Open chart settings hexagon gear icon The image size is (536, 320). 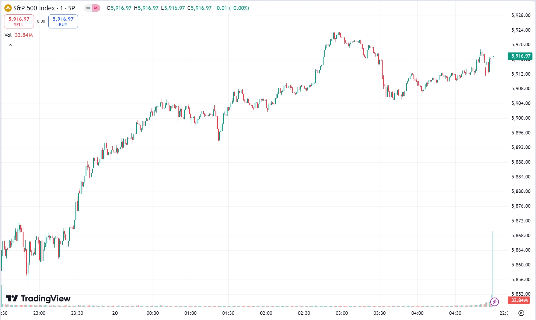tap(521, 313)
